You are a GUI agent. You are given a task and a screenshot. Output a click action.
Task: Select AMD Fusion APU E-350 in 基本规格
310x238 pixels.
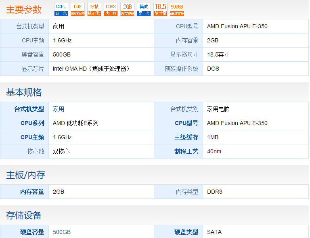coord(237,123)
